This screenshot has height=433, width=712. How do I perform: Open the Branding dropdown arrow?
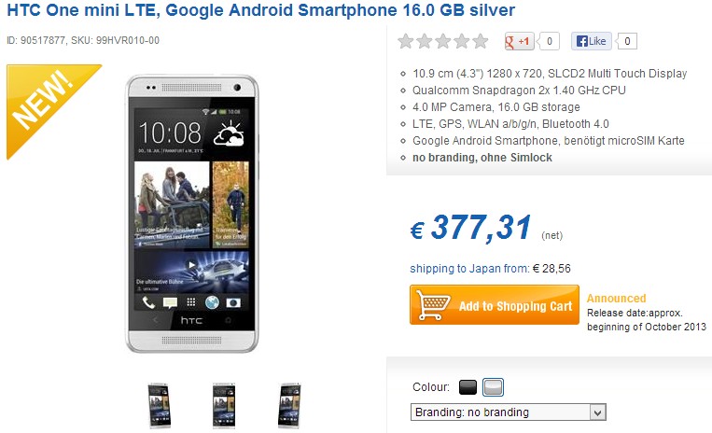(x=597, y=412)
